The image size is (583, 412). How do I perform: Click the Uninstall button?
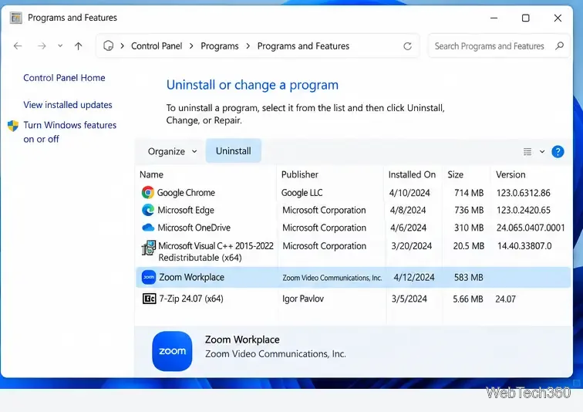click(234, 151)
